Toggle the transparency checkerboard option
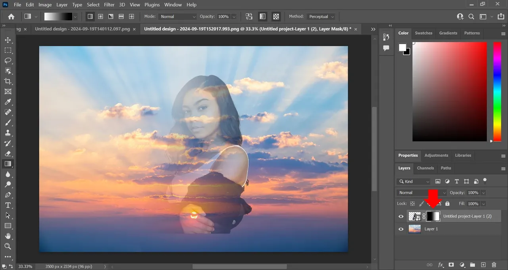Image resolution: width=508 pixels, height=270 pixels. click(276, 17)
